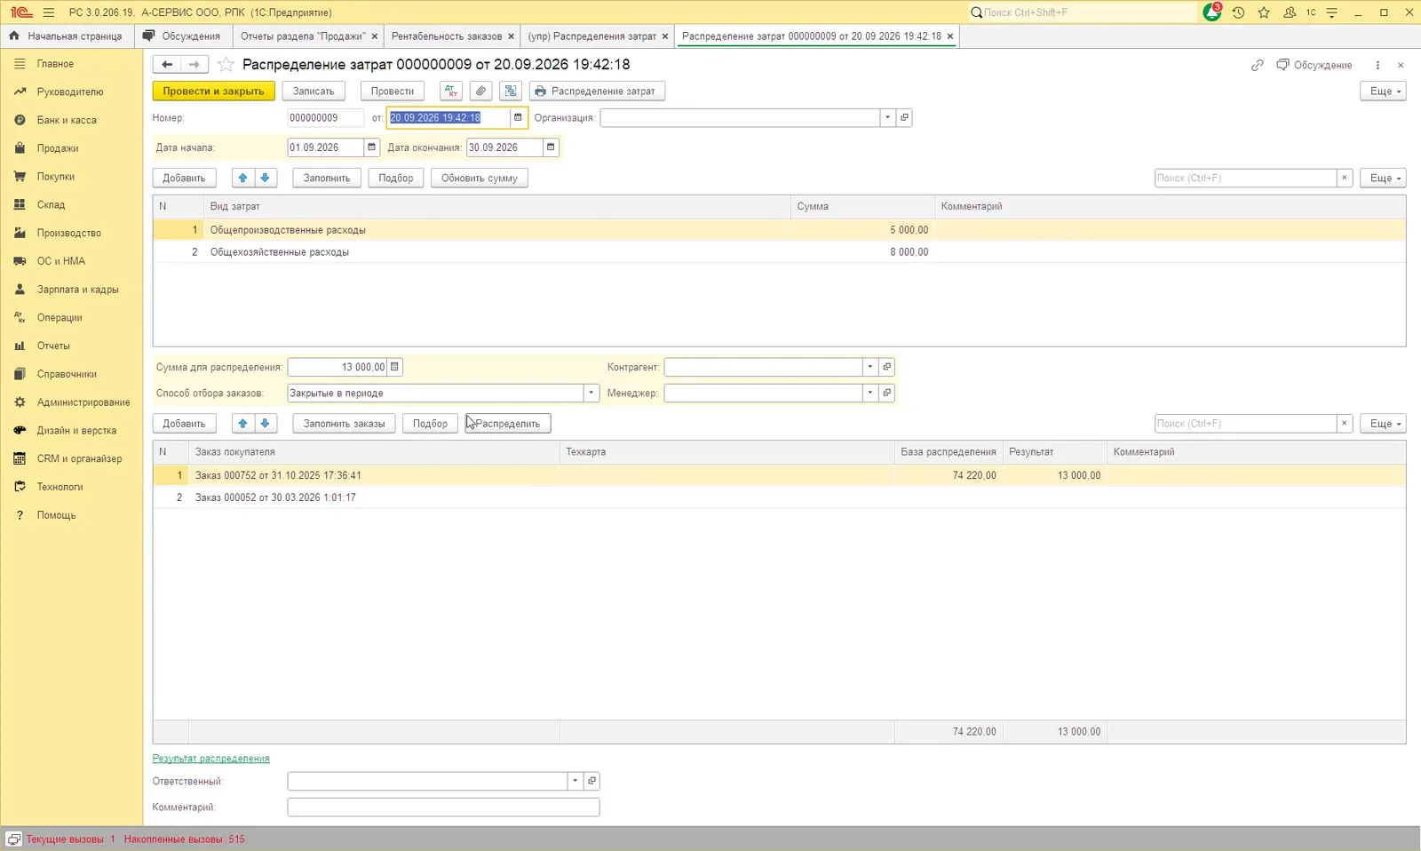Close the (упр) Распределения затрат tab

[665, 36]
